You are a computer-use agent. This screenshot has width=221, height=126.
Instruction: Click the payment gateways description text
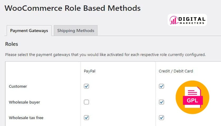105,55
